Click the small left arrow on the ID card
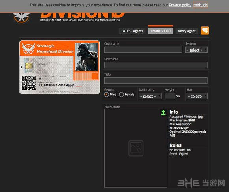This screenshot has width=229, height=192. 21,67
